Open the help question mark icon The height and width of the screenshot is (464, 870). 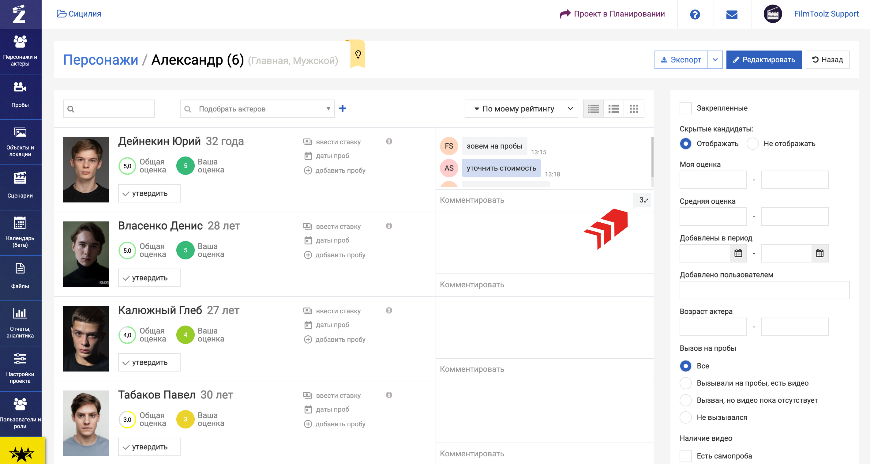(695, 14)
